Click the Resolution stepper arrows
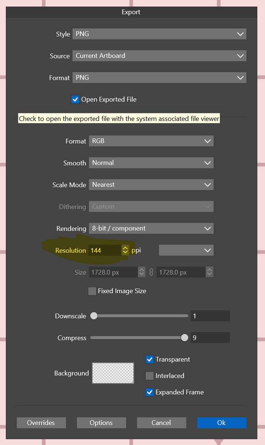265x445 pixels. (125, 250)
